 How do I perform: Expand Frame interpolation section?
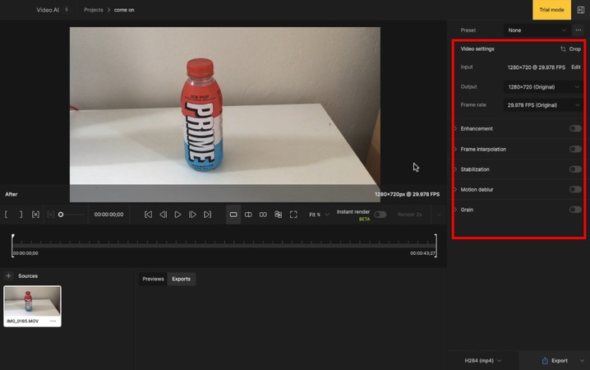[455, 149]
